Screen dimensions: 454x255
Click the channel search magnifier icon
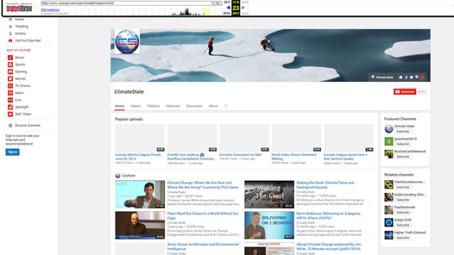pos(226,106)
